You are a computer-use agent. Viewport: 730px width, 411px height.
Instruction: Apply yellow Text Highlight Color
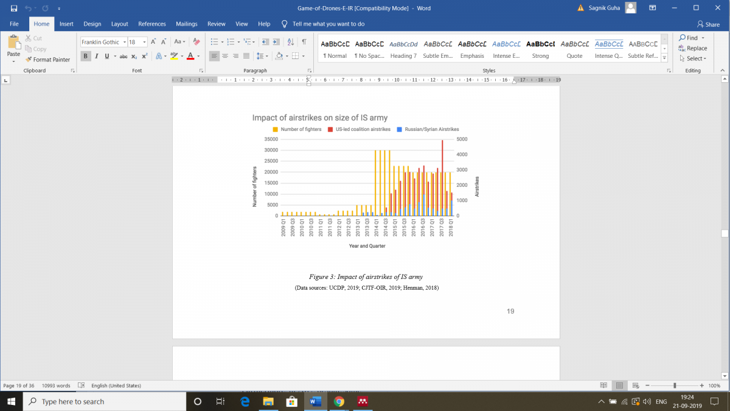tap(173, 56)
